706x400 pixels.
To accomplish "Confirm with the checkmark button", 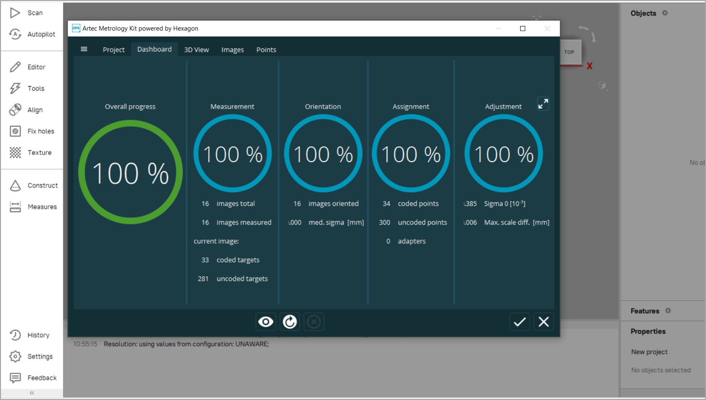I will (x=520, y=321).
